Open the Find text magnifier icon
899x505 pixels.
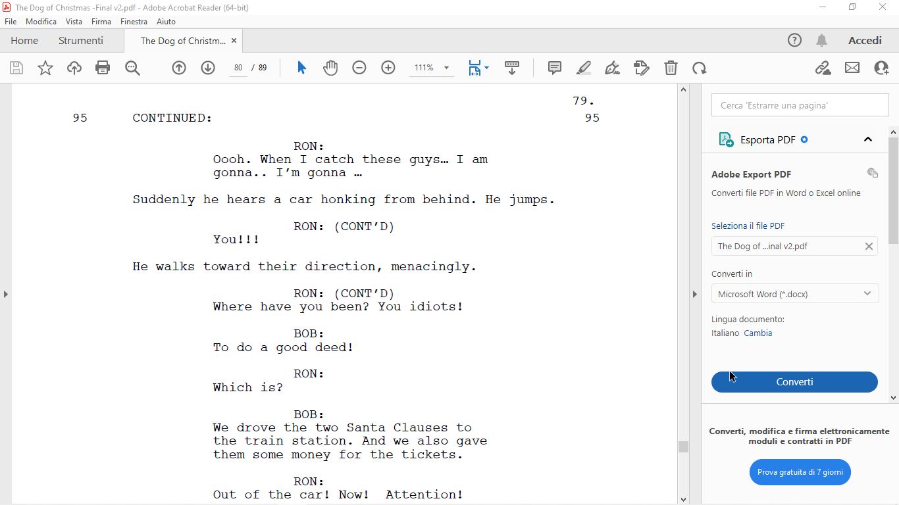click(132, 68)
